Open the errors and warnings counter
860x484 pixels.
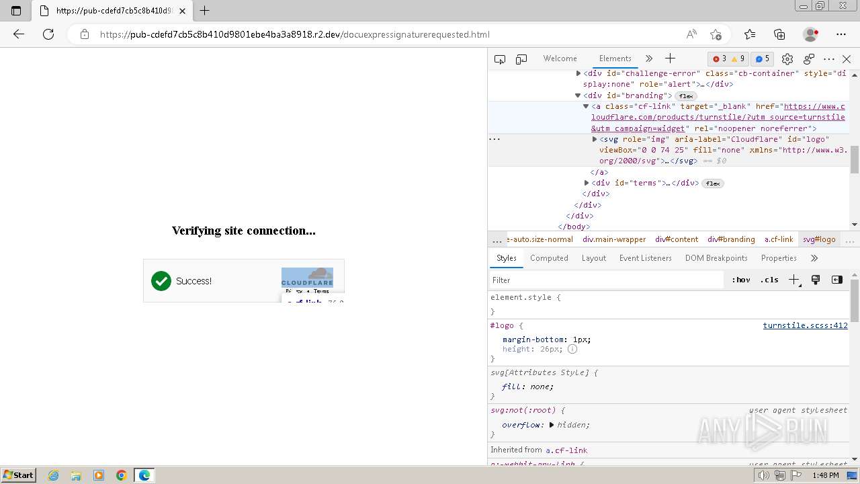click(x=729, y=59)
